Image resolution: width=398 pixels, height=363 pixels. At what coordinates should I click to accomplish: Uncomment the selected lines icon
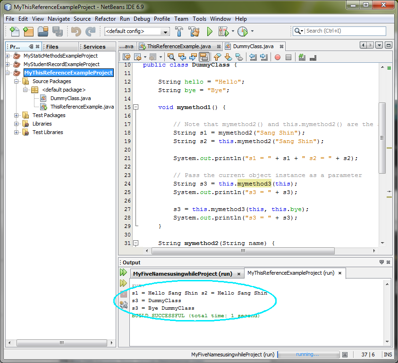[313, 58]
